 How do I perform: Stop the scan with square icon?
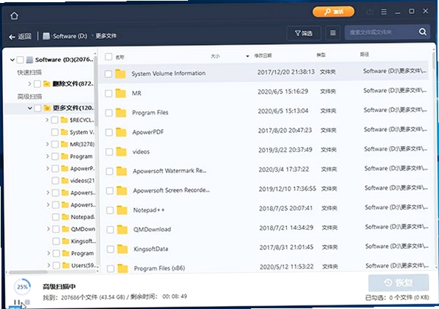[27, 302]
